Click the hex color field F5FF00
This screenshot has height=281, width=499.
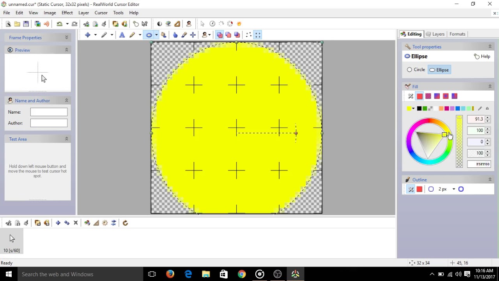[x=479, y=164]
